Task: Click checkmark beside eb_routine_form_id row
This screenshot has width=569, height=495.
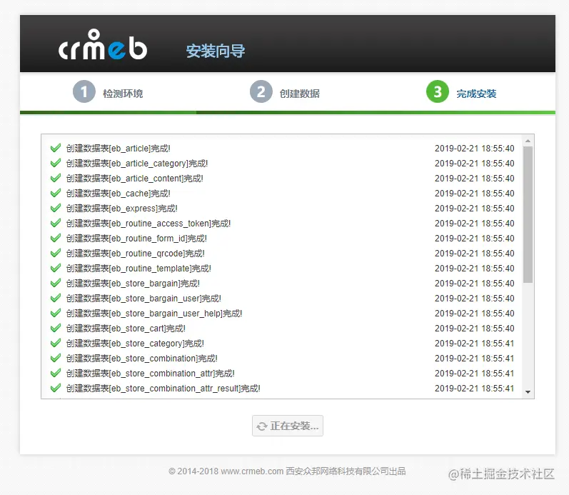Action: pyautogui.click(x=56, y=239)
